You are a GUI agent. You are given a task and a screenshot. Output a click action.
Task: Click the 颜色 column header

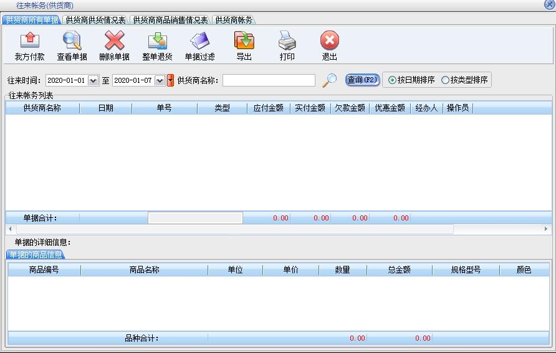pyautogui.click(x=524, y=270)
